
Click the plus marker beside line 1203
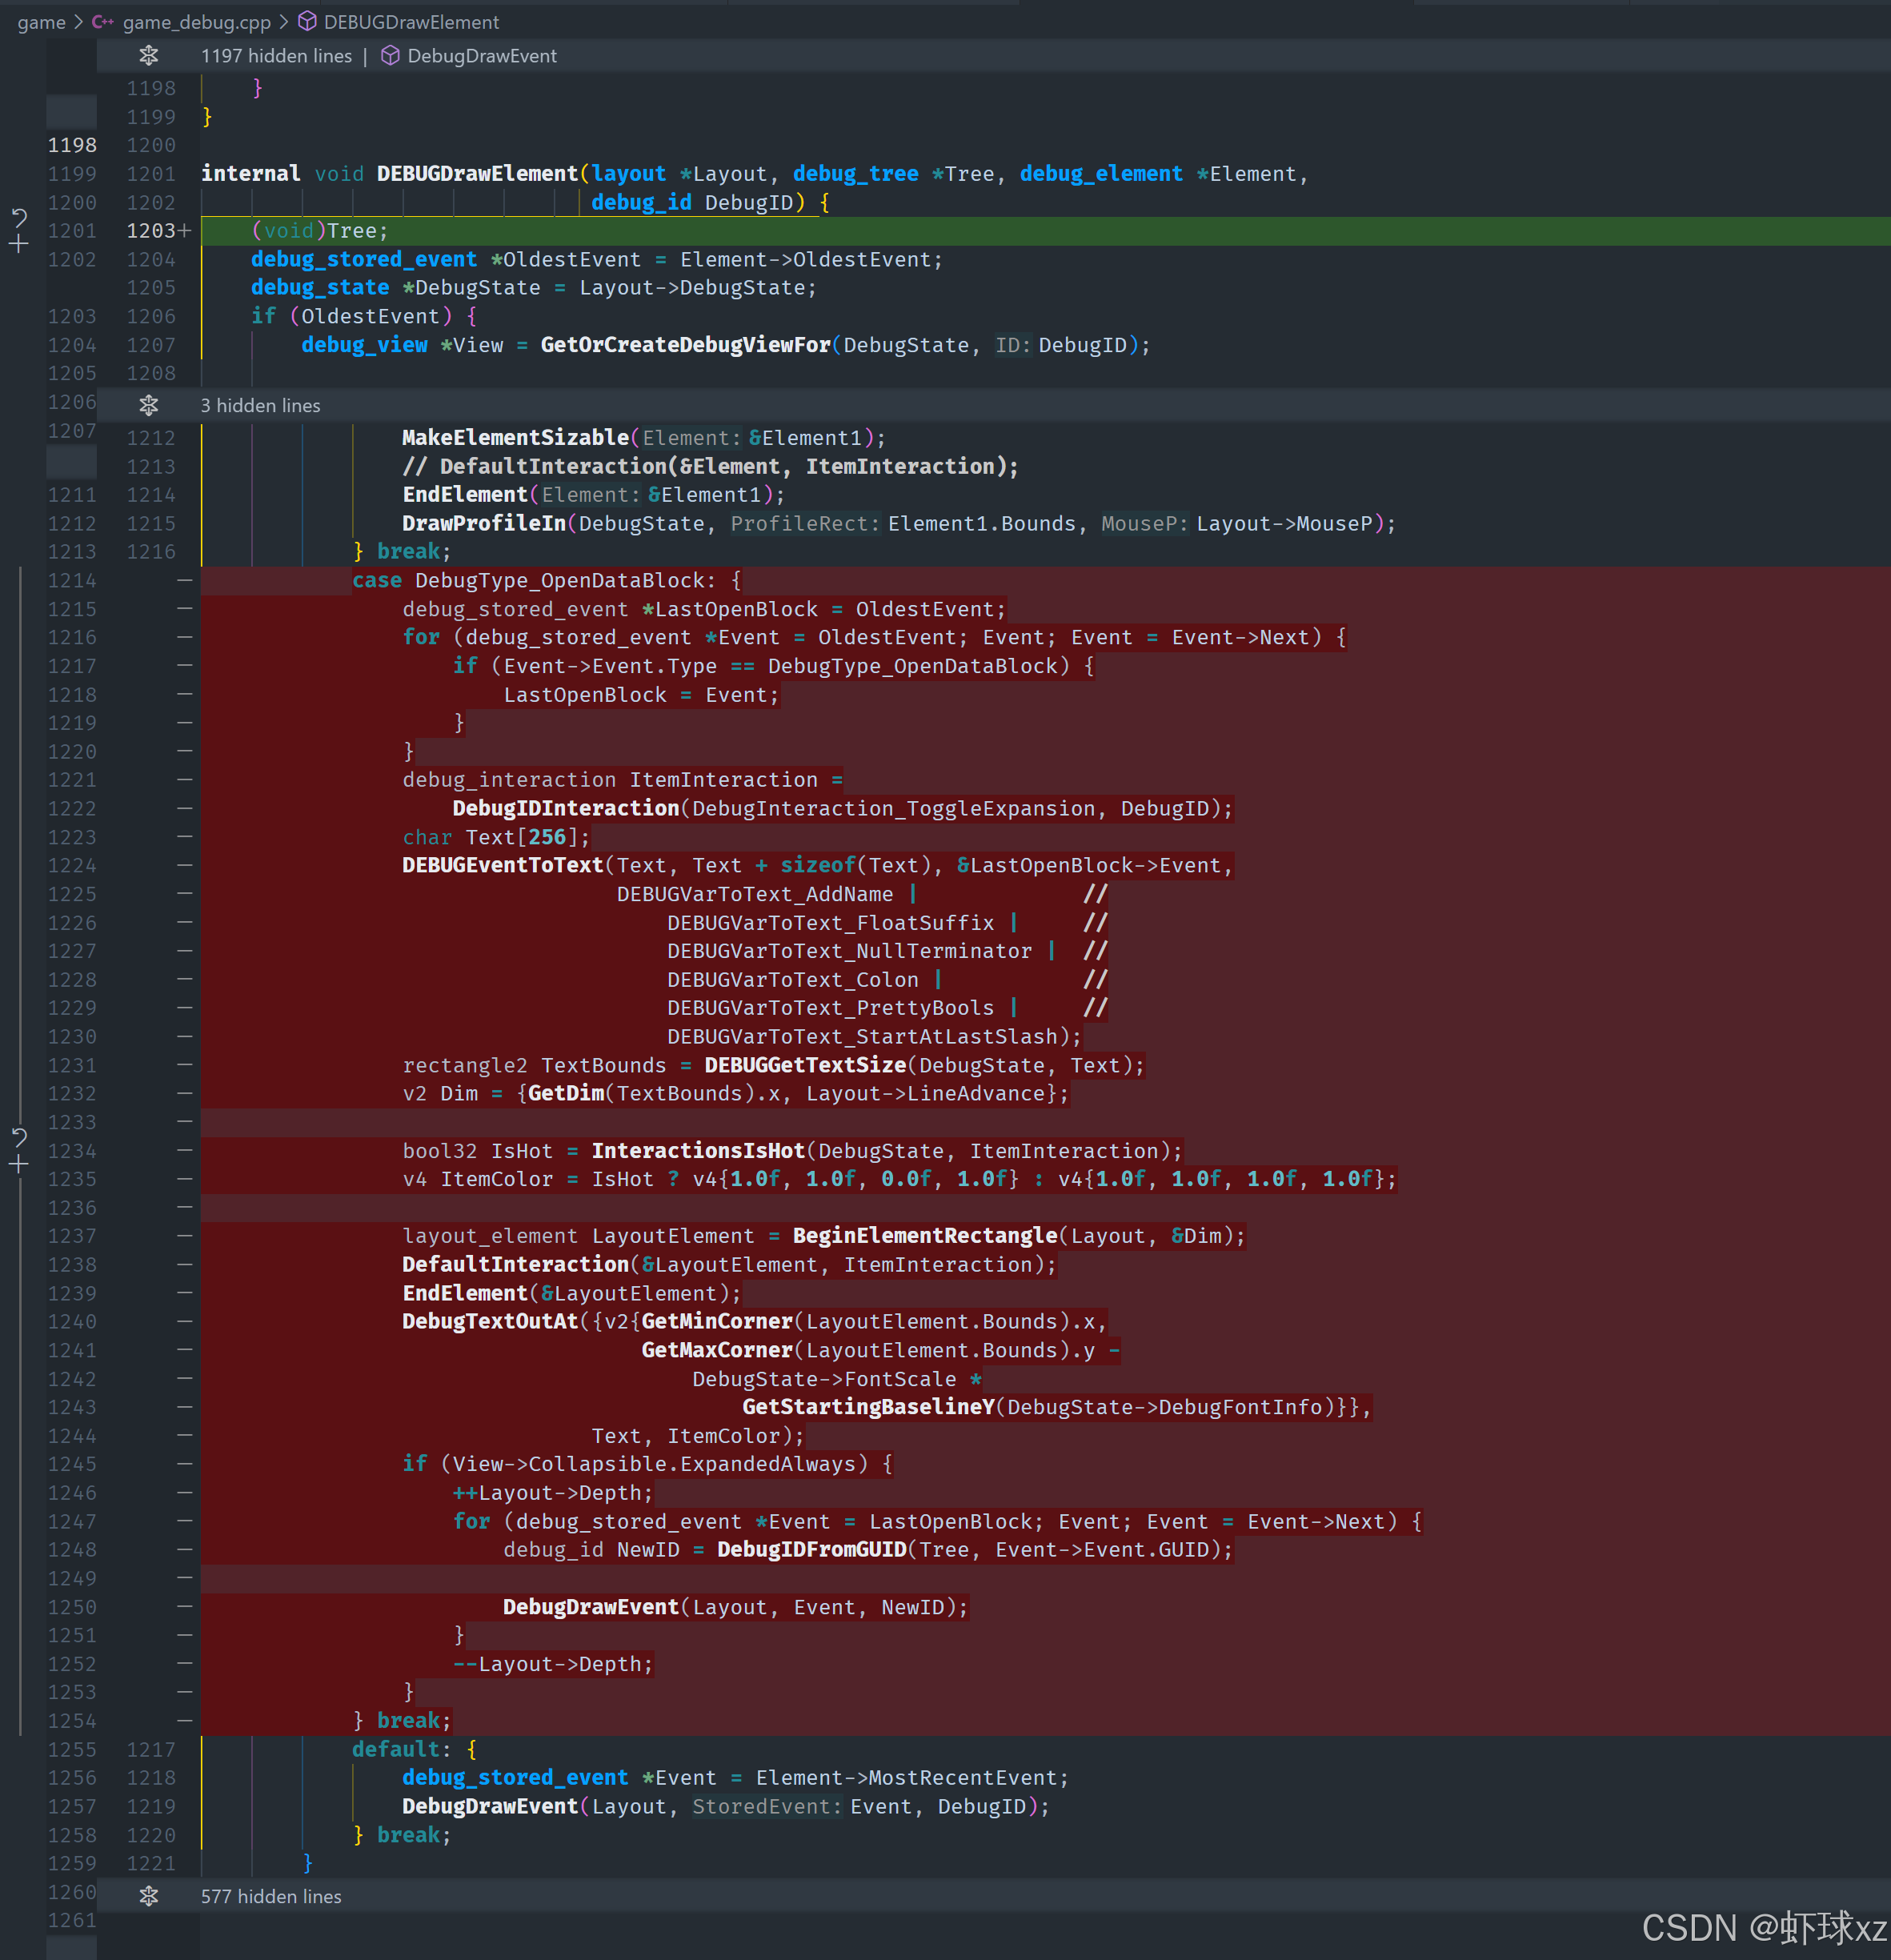(x=185, y=231)
